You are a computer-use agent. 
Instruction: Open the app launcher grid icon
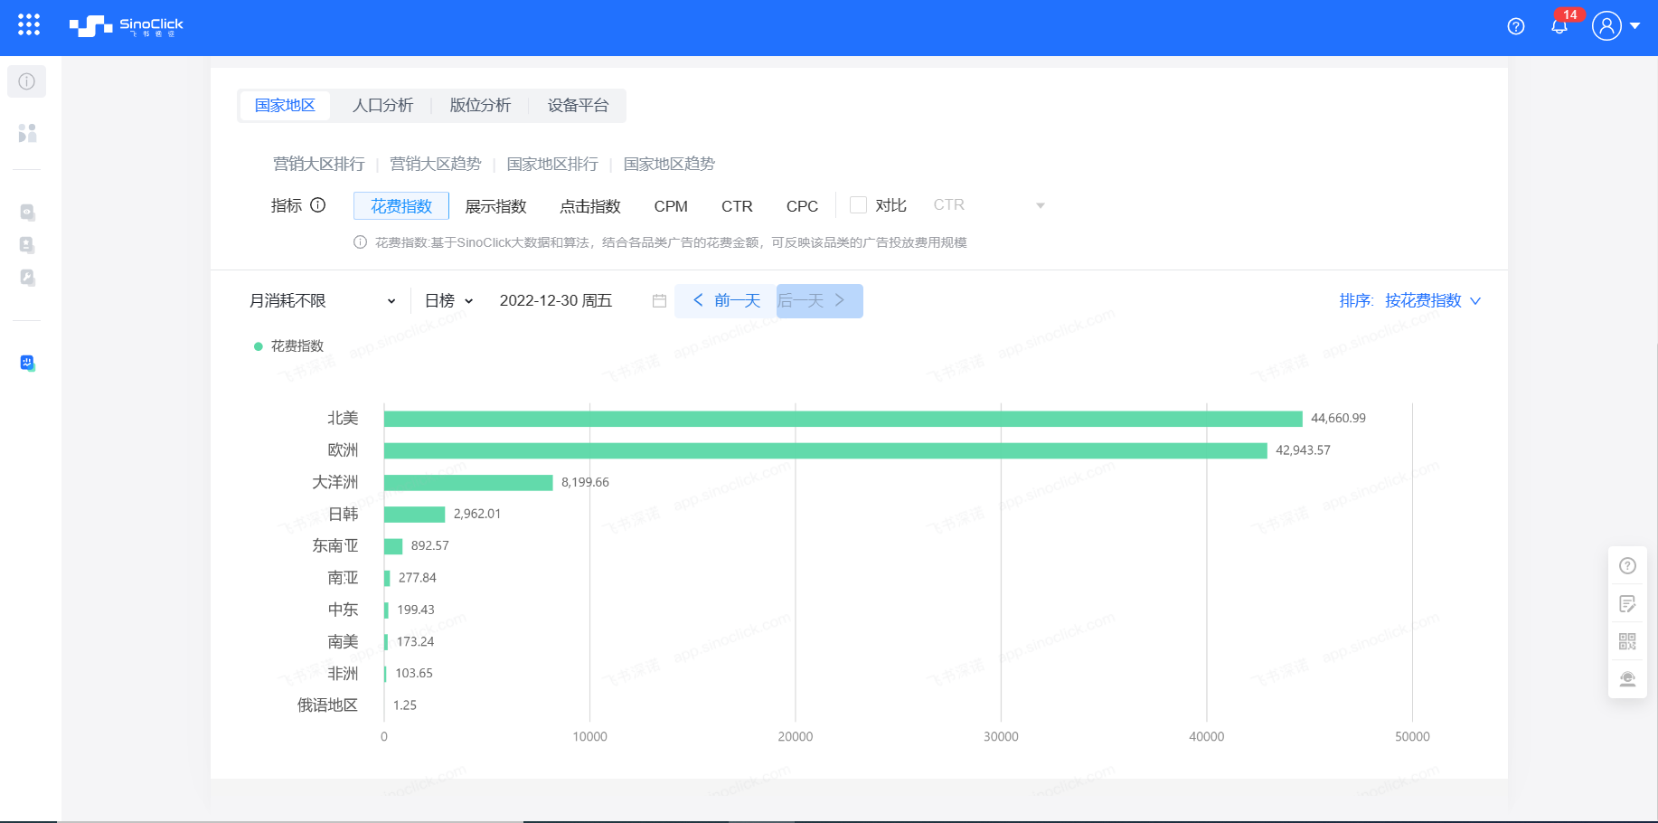[29, 25]
